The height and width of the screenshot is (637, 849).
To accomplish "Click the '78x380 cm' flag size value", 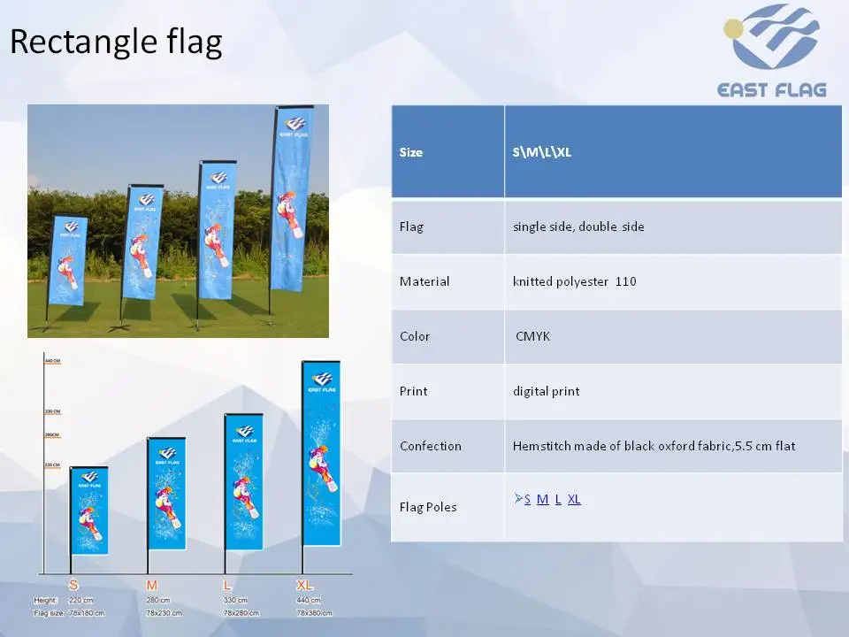I will pos(315,613).
